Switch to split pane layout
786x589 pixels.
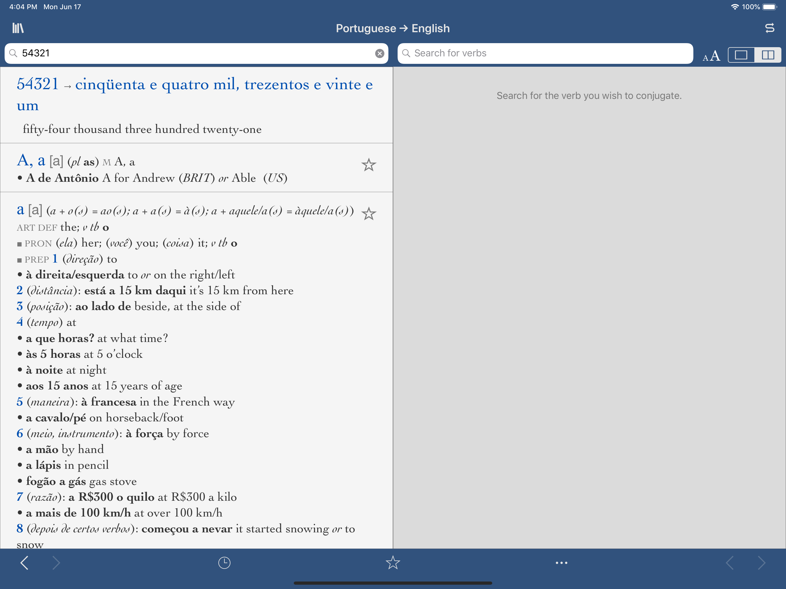coord(768,55)
